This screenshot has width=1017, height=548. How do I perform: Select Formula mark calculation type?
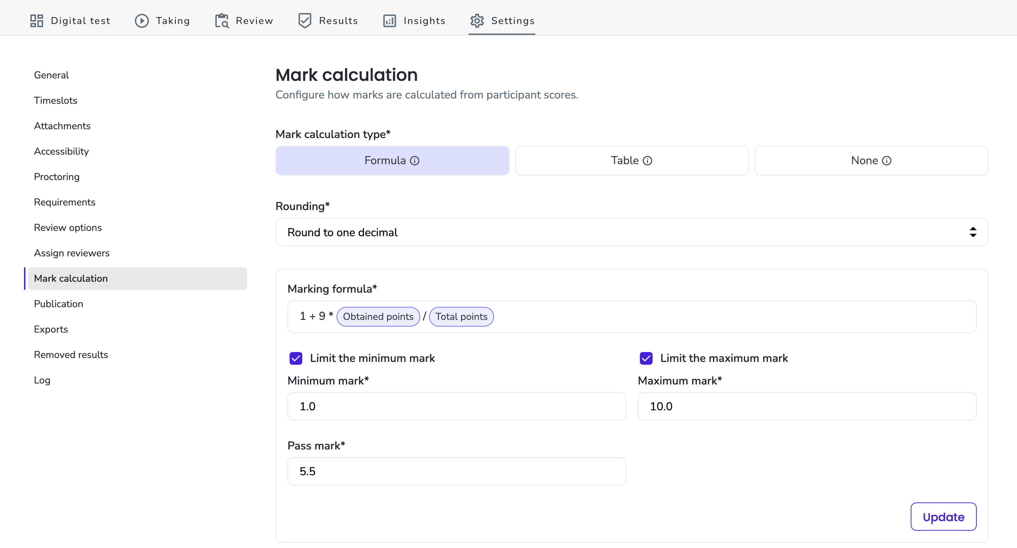392,161
